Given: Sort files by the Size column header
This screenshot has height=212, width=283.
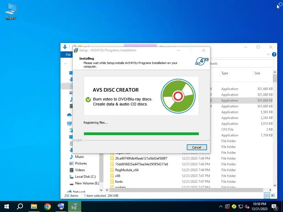Looking at the screenshot, I should coord(257,73).
